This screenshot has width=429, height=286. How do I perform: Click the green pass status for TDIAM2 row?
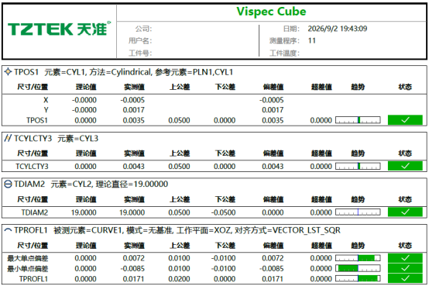[x=405, y=212]
